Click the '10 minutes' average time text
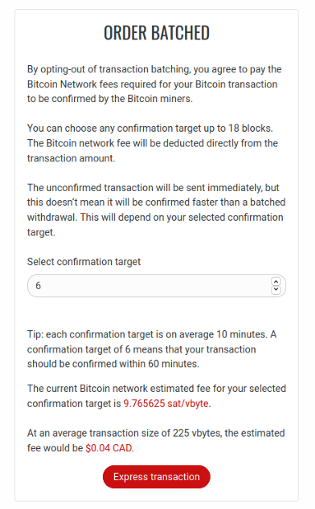 click(241, 334)
